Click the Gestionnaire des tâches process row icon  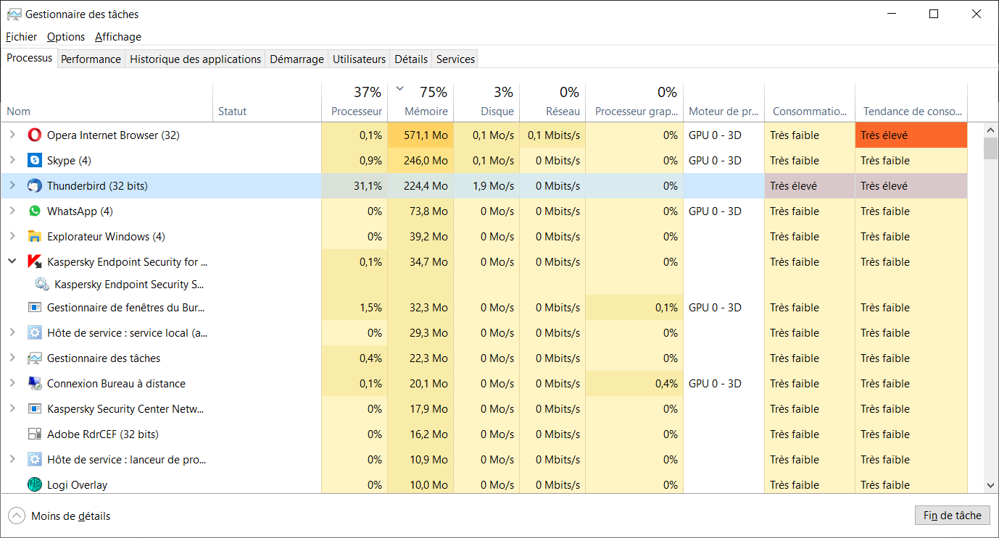coord(35,358)
